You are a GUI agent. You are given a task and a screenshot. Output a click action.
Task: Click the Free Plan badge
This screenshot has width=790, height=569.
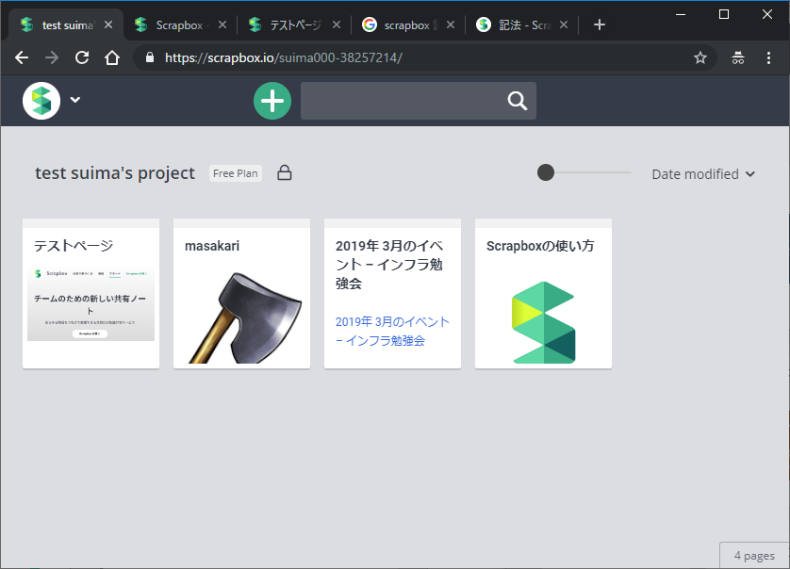[x=236, y=173]
